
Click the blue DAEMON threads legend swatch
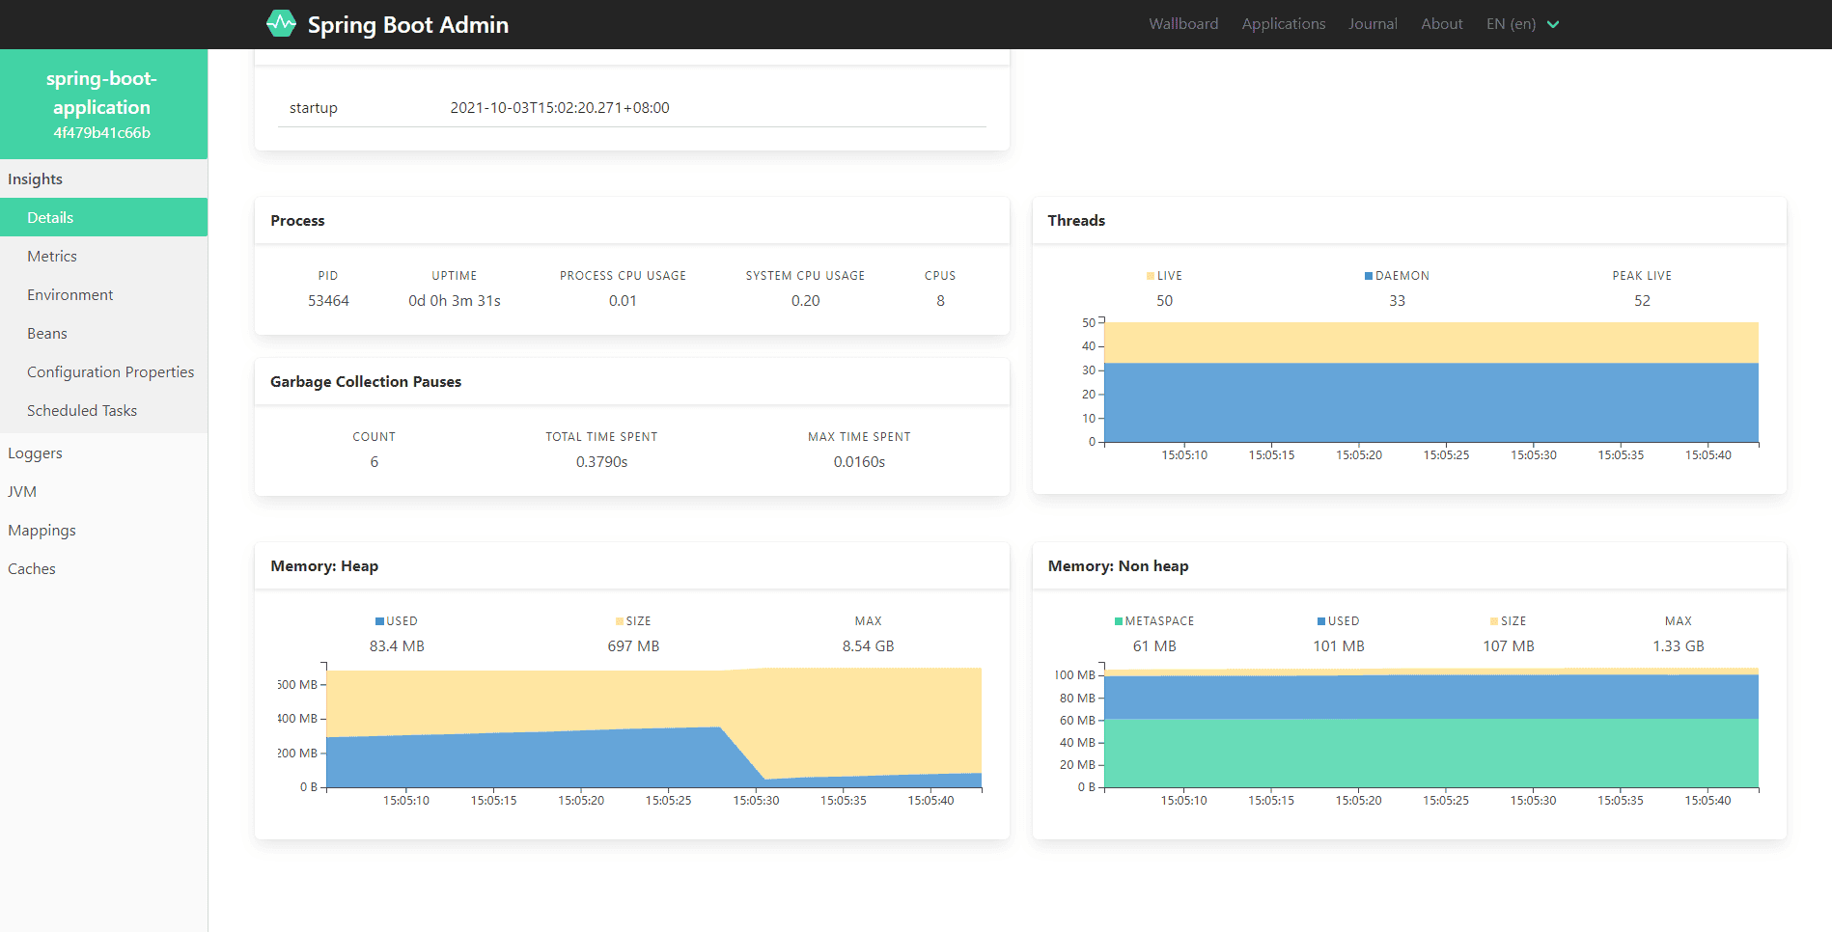pyautogui.click(x=1369, y=276)
